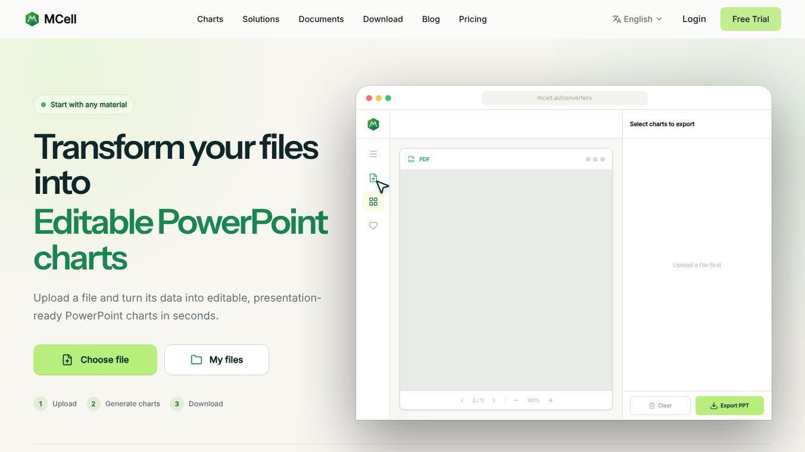The width and height of the screenshot is (805, 452).
Task: Go to previous PDF page arrow
Action: tap(462, 400)
